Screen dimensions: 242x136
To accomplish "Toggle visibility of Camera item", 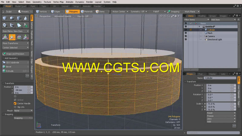I will click(x=186, y=36).
